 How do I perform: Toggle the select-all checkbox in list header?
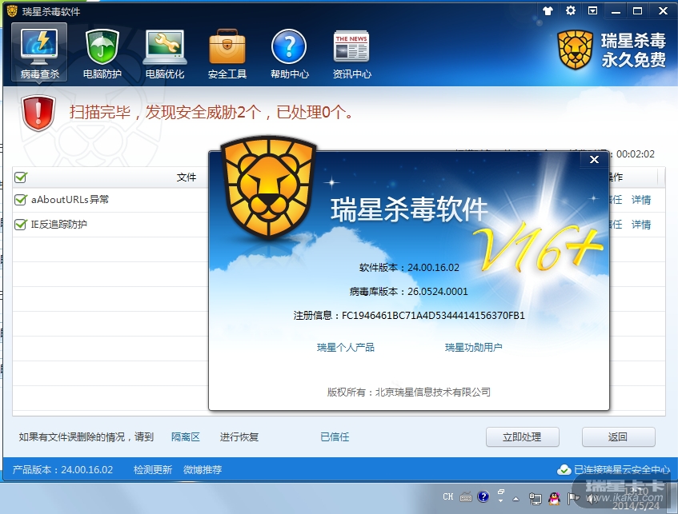pos(20,177)
